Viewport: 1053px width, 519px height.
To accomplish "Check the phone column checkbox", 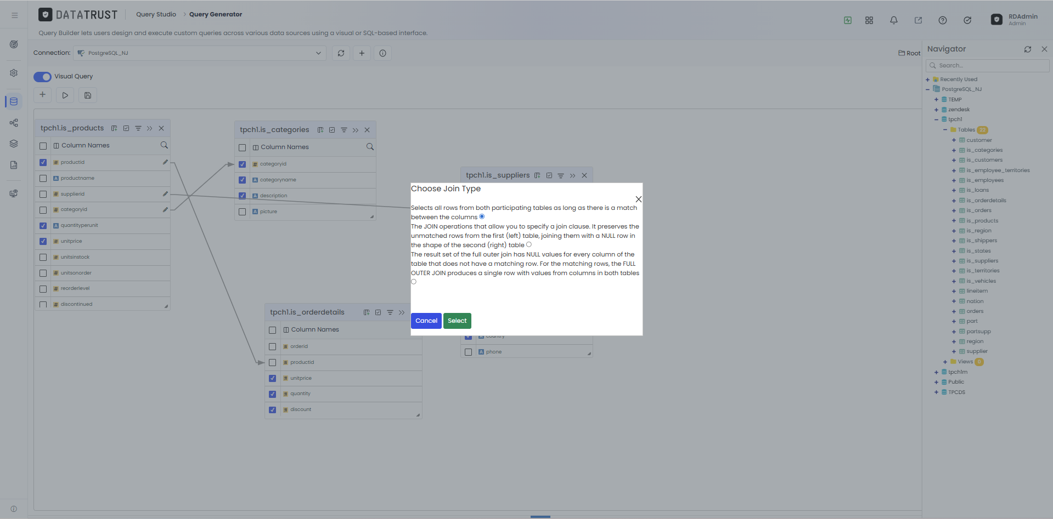I will pos(468,352).
